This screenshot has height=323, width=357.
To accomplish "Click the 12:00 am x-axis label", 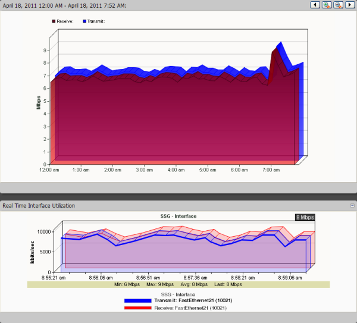I will 49,170.
